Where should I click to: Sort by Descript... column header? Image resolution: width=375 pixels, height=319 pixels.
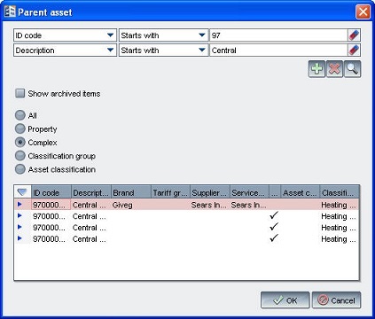coord(91,192)
